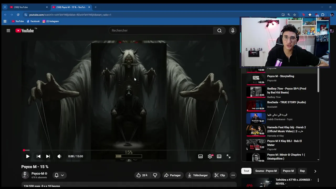Select the Tout filter chip
The image size is (336, 189).
(x=246, y=171)
